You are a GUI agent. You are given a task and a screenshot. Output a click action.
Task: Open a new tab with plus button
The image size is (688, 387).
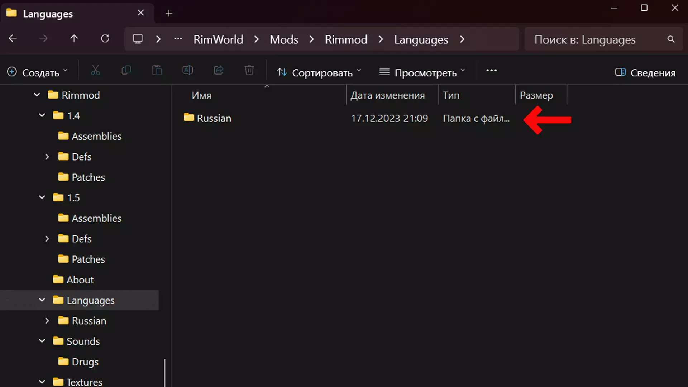[169, 14]
